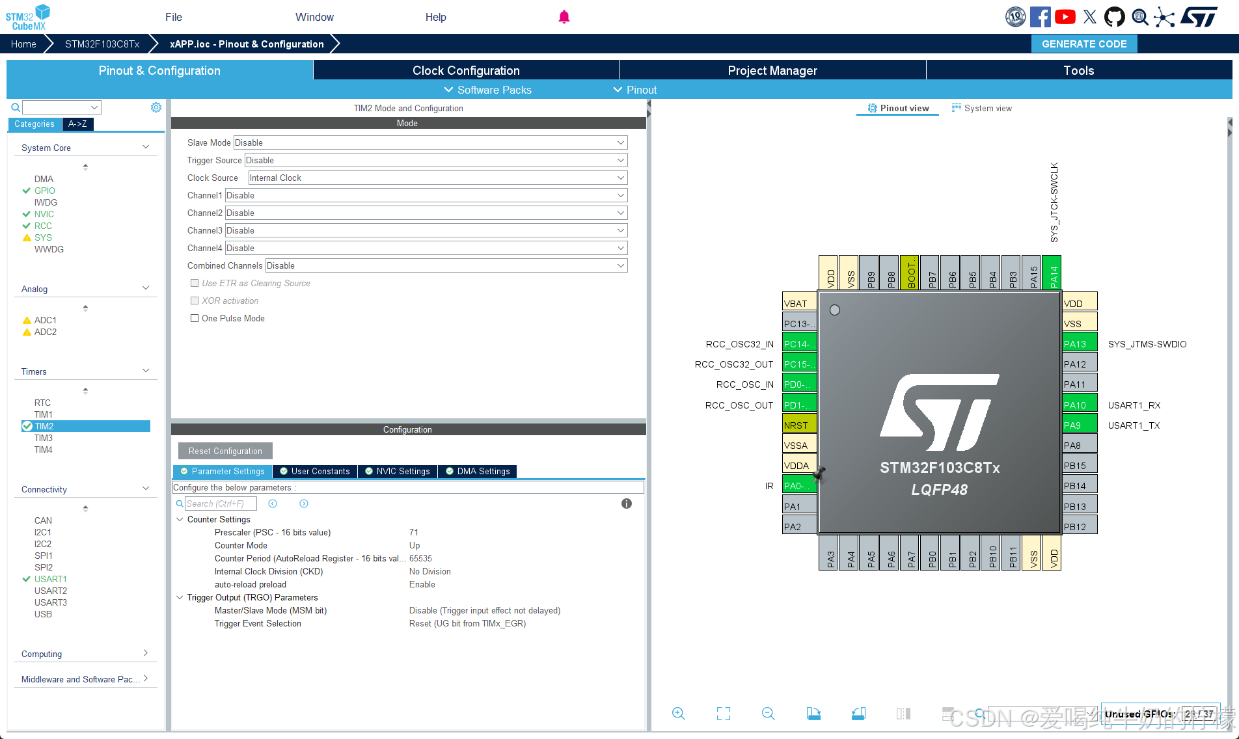Toggle the split view icon in pinout toolbar

pyautogui.click(x=903, y=714)
